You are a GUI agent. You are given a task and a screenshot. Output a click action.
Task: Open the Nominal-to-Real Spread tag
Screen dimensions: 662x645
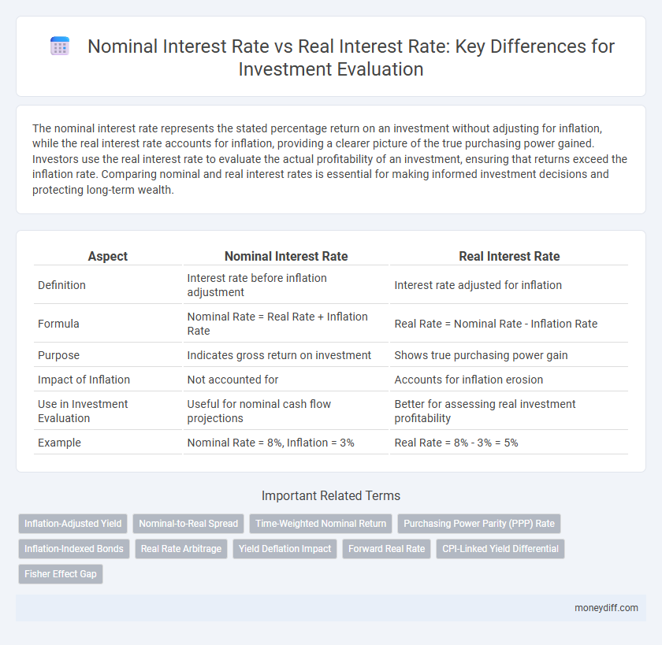188,524
